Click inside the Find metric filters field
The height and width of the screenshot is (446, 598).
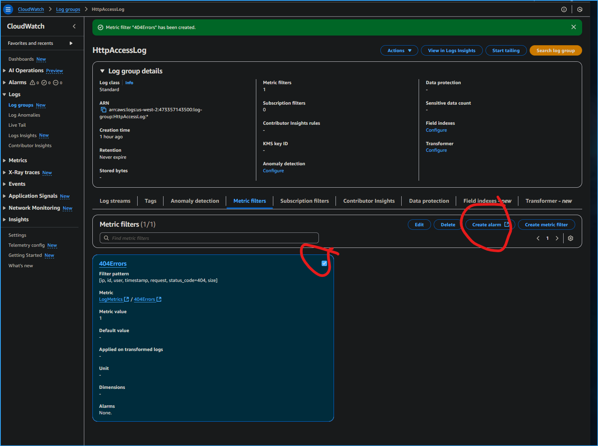coord(209,238)
